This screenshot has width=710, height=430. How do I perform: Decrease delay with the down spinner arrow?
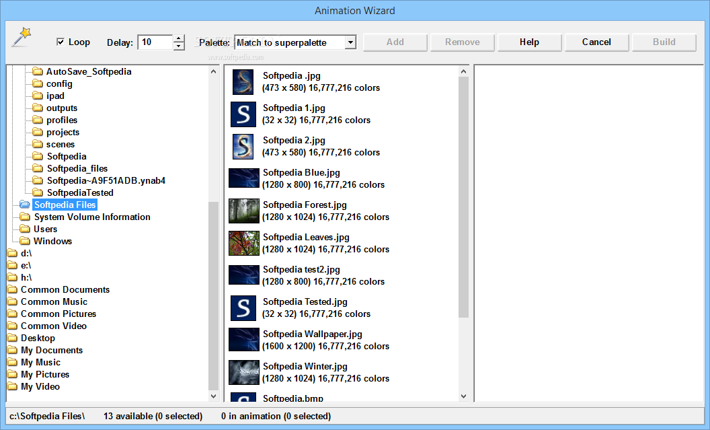tap(179, 46)
